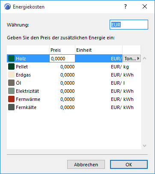
Task: Select the Fernkälte row label
Action: pos(26,107)
